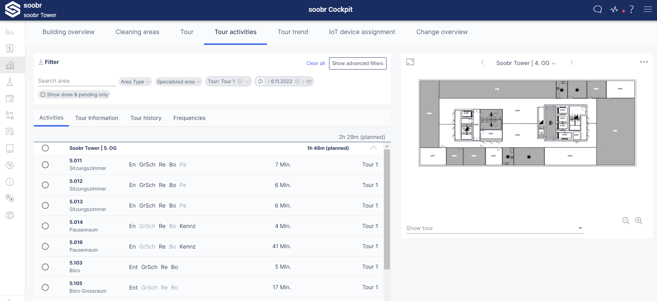Open the hamburger menu icon
Viewport: 657px width, 301px height.
pyautogui.click(x=648, y=9)
